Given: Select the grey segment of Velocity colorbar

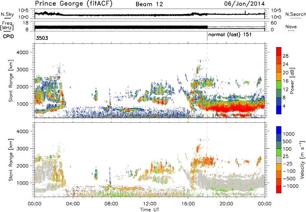Looking at the screenshot, I should [279, 160].
